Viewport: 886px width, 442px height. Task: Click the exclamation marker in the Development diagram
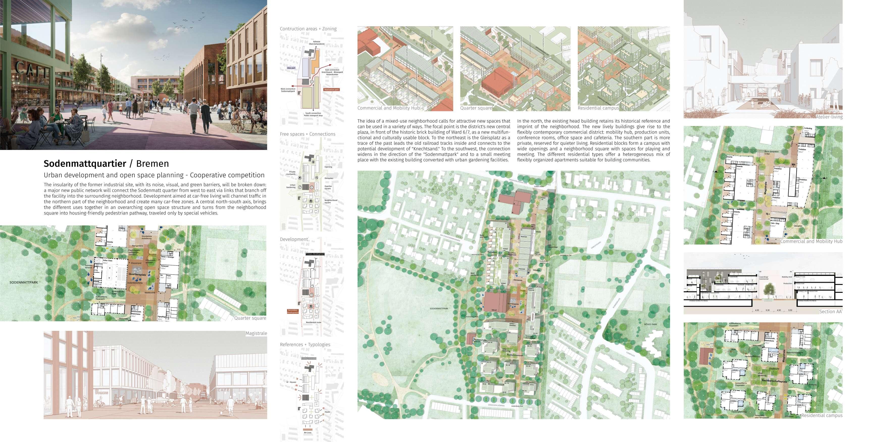pyautogui.click(x=312, y=295)
